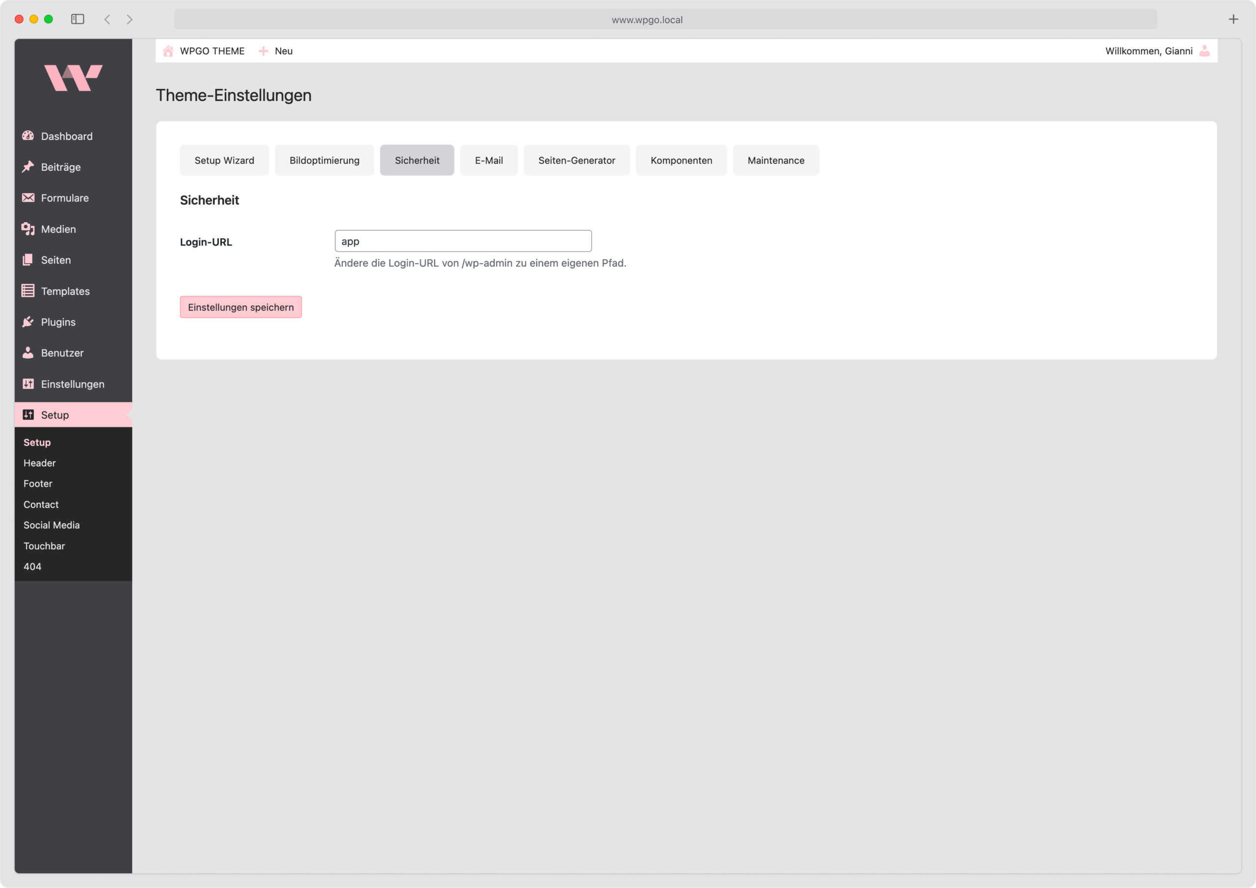
Task: Click the Einstellungen speichern button
Action: tap(240, 307)
